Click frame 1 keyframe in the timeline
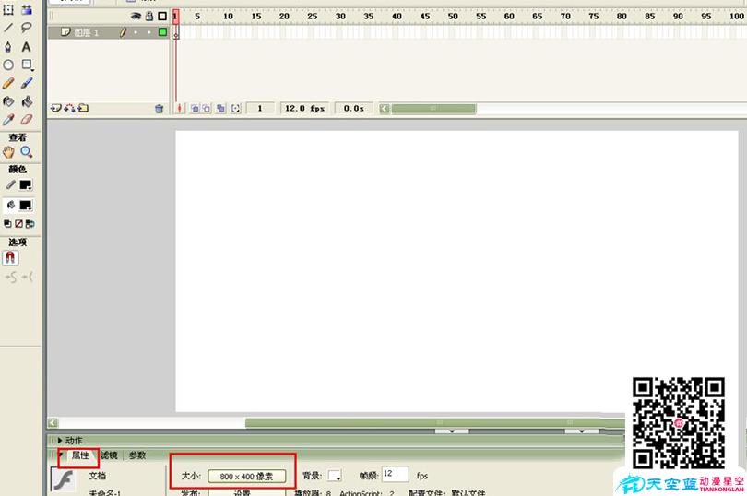This screenshot has width=747, height=496. (176, 32)
